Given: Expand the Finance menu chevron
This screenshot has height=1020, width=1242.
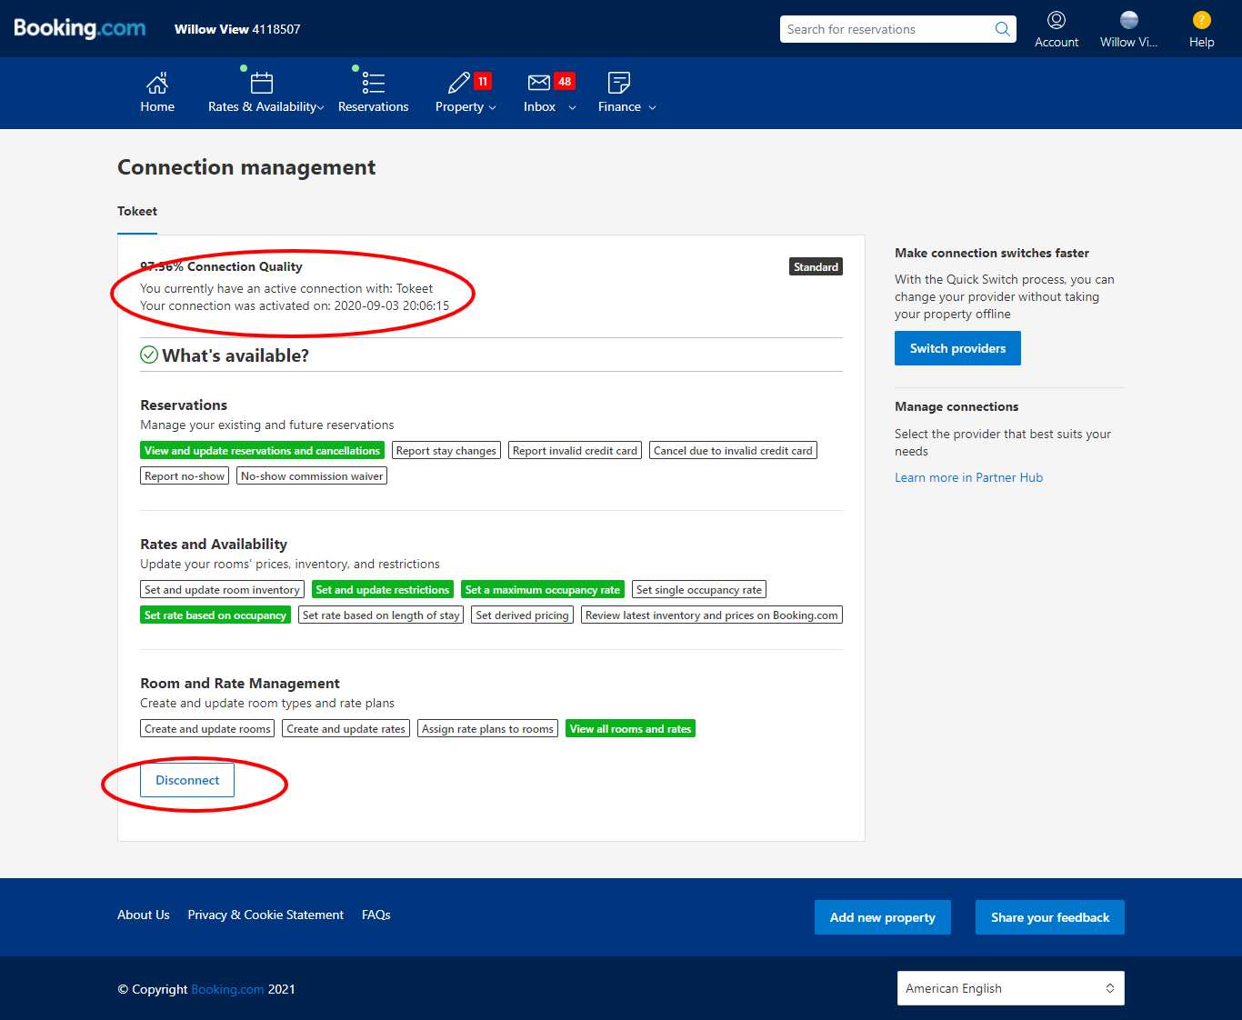Looking at the screenshot, I should pyautogui.click(x=652, y=107).
